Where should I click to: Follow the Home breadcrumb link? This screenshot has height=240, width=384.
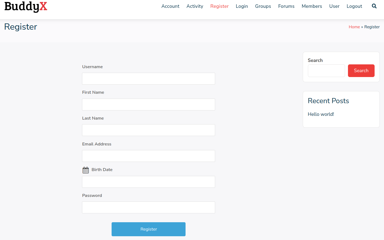354,27
